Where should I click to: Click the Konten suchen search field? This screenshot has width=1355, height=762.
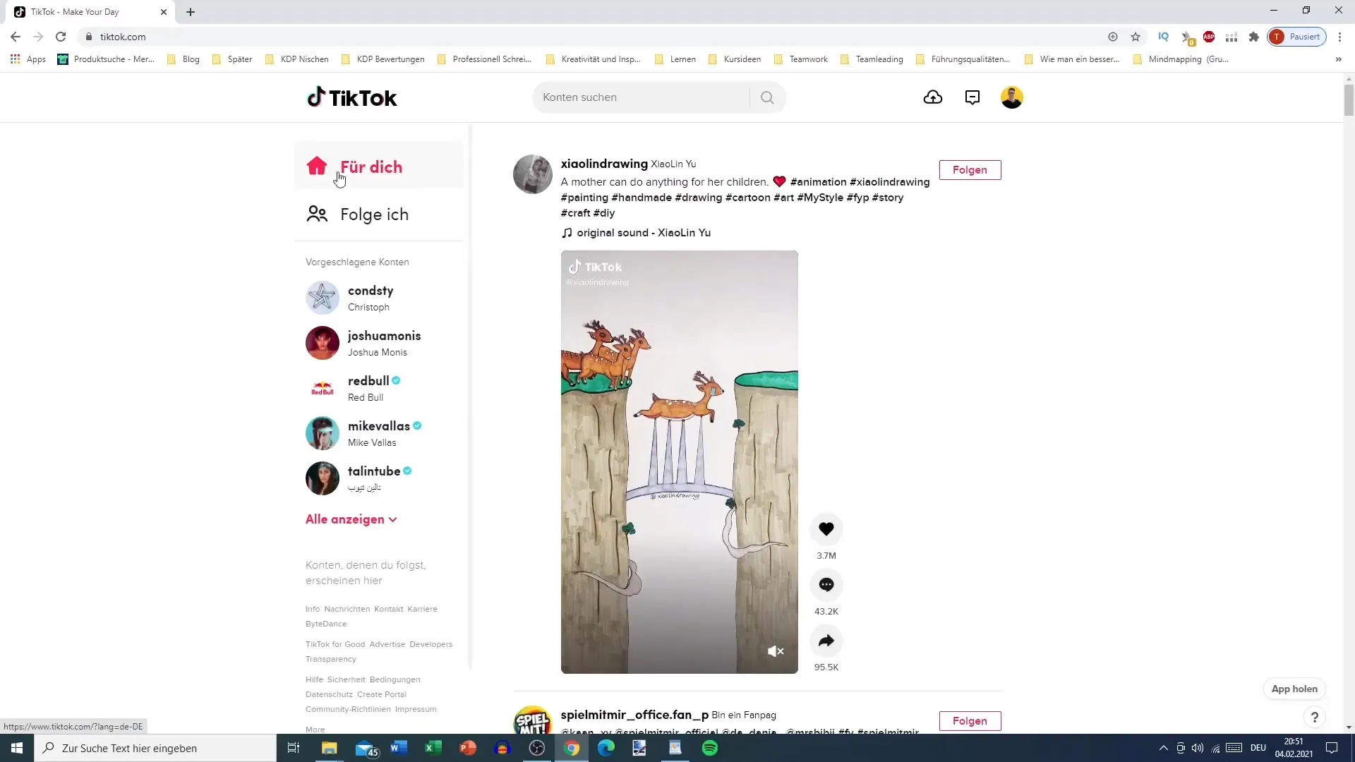coord(641,97)
